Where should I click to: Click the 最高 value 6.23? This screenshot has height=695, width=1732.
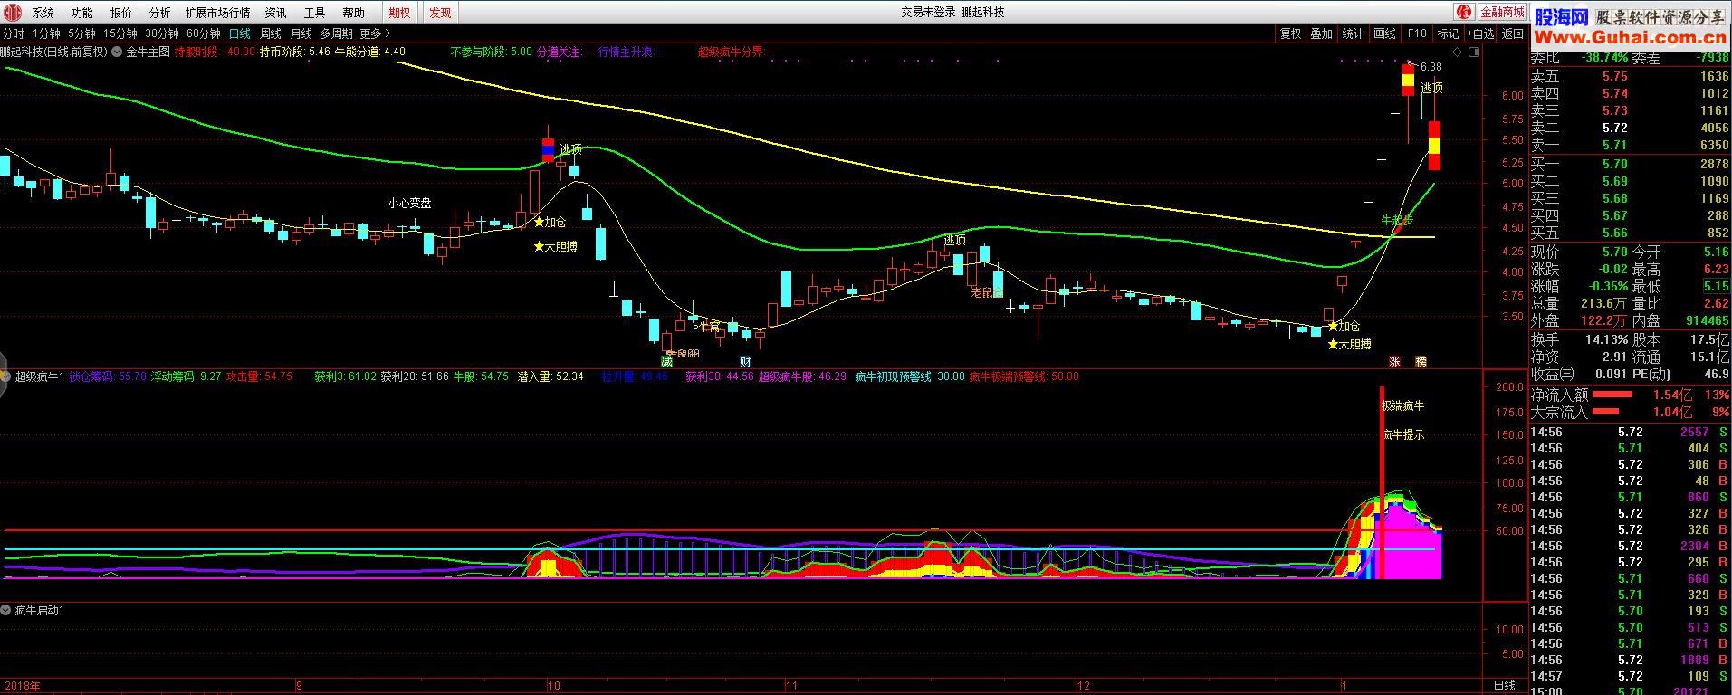pos(1715,269)
